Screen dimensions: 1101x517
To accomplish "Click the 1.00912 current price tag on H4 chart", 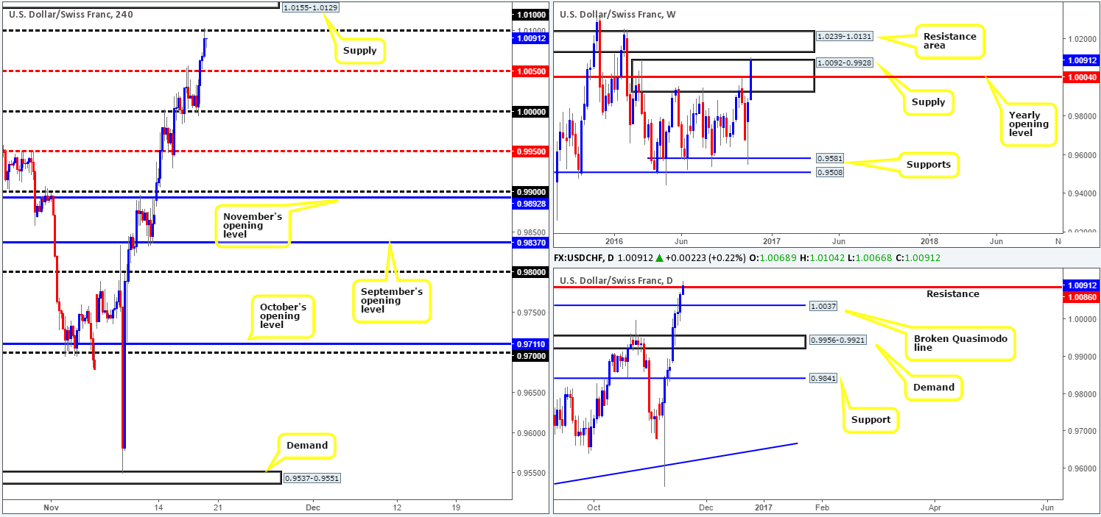I will point(531,38).
